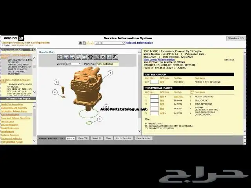Image resolution: width=251 pixels, height=188 pixels.
Task: Open Testing and Adjusting information type
Action: 11,138
